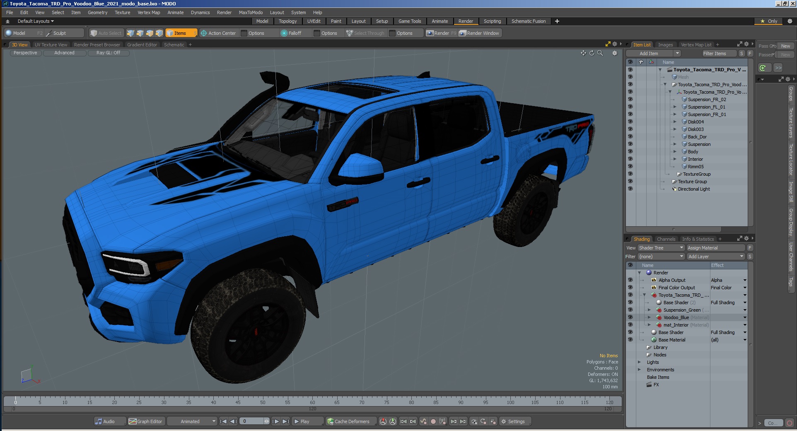Open timeline Settings button
This screenshot has width=797, height=431.
515,421
